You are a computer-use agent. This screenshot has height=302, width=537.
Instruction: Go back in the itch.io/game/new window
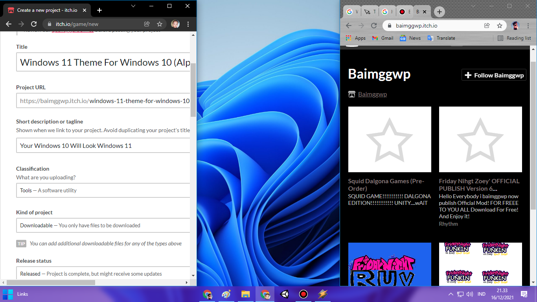click(x=9, y=24)
